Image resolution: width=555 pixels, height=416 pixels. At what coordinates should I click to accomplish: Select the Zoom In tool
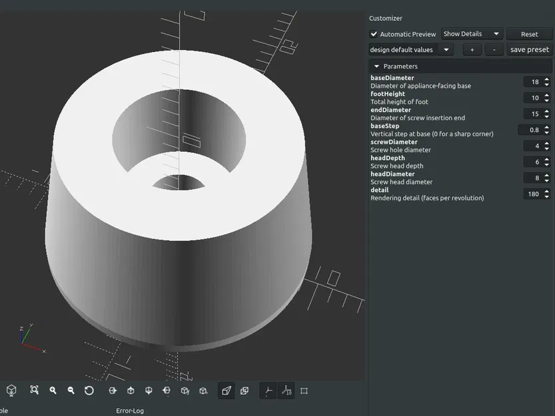point(53,391)
